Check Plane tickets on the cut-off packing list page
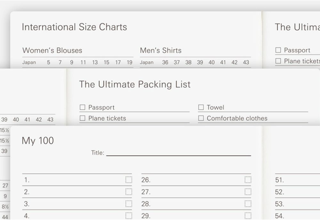 [278, 61]
